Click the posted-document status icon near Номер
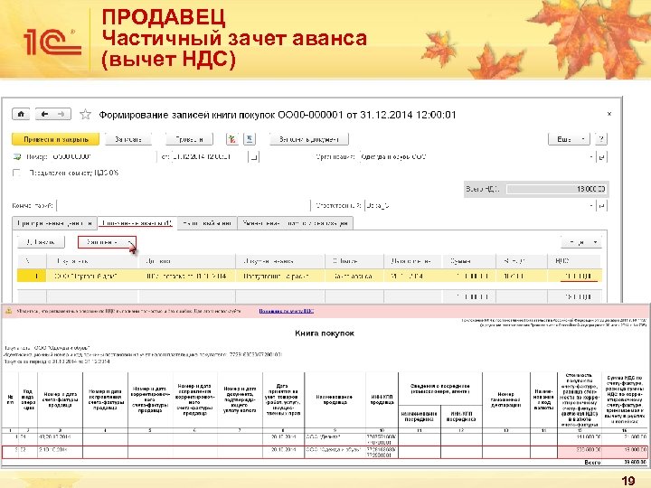 coord(17,157)
